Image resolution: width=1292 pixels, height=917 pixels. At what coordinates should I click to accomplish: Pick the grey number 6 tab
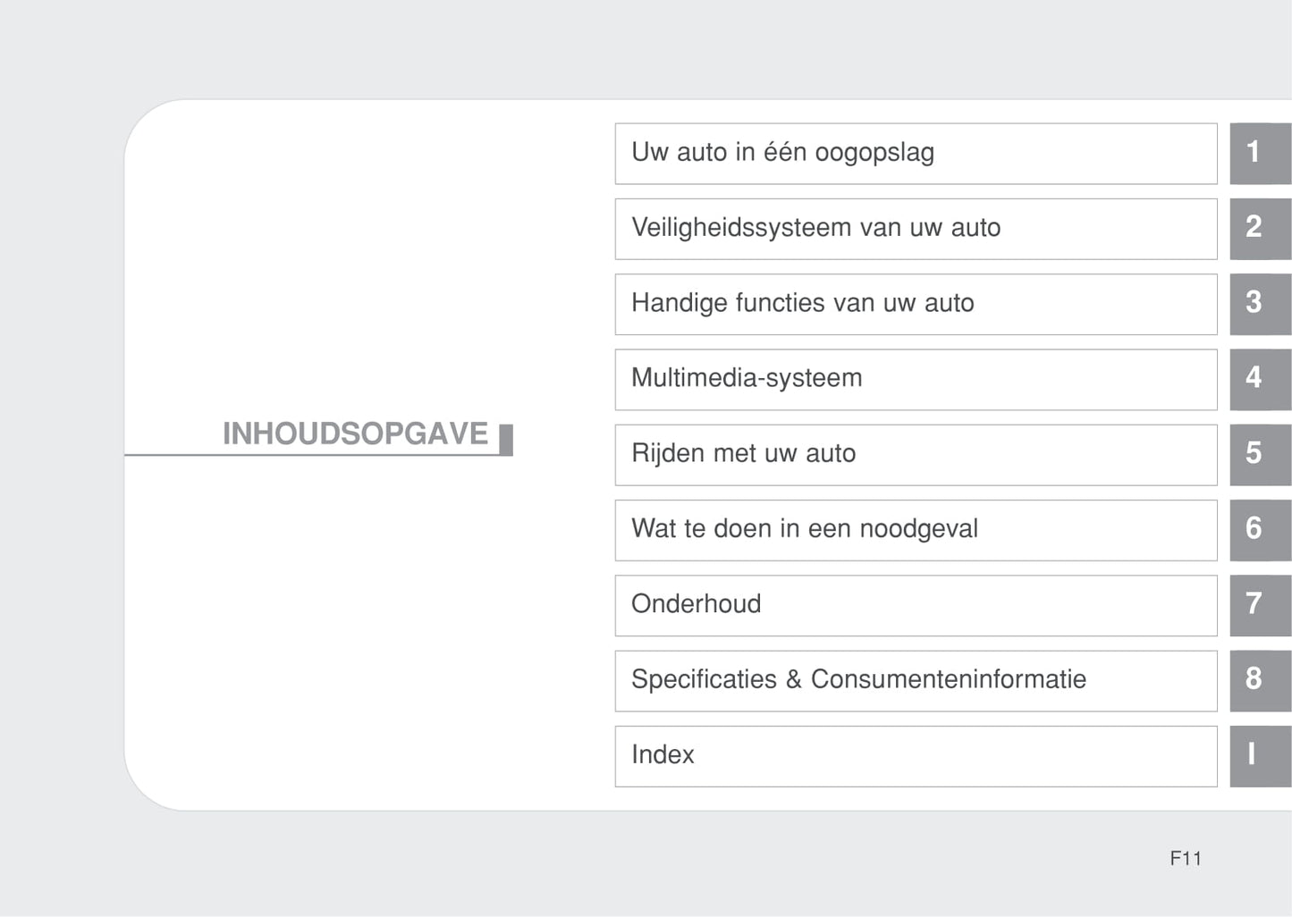click(x=1259, y=530)
